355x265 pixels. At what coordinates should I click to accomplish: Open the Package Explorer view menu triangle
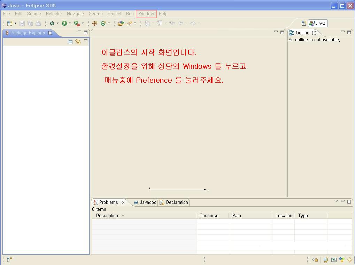click(x=86, y=40)
